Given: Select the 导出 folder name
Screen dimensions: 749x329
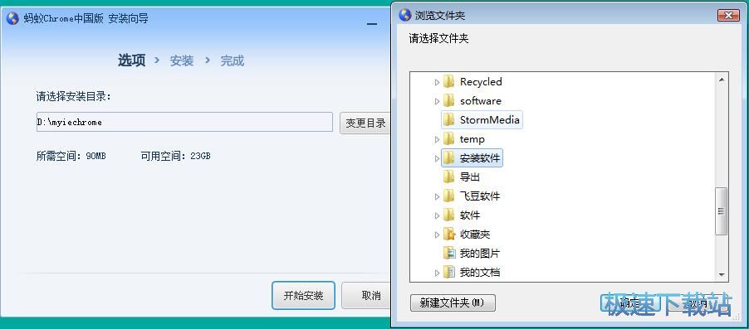Looking at the screenshot, I should [469, 177].
